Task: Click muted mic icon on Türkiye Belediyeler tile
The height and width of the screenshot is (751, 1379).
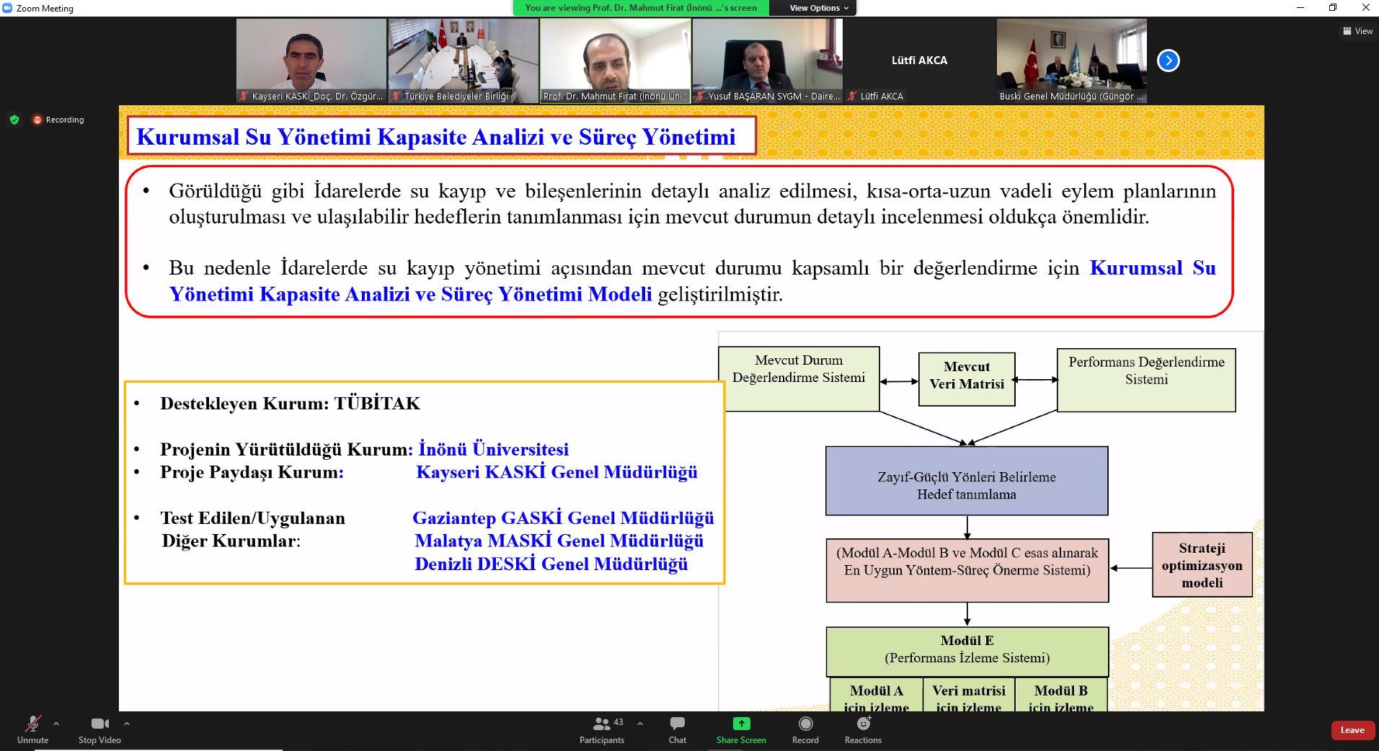Action: pyautogui.click(x=396, y=96)
